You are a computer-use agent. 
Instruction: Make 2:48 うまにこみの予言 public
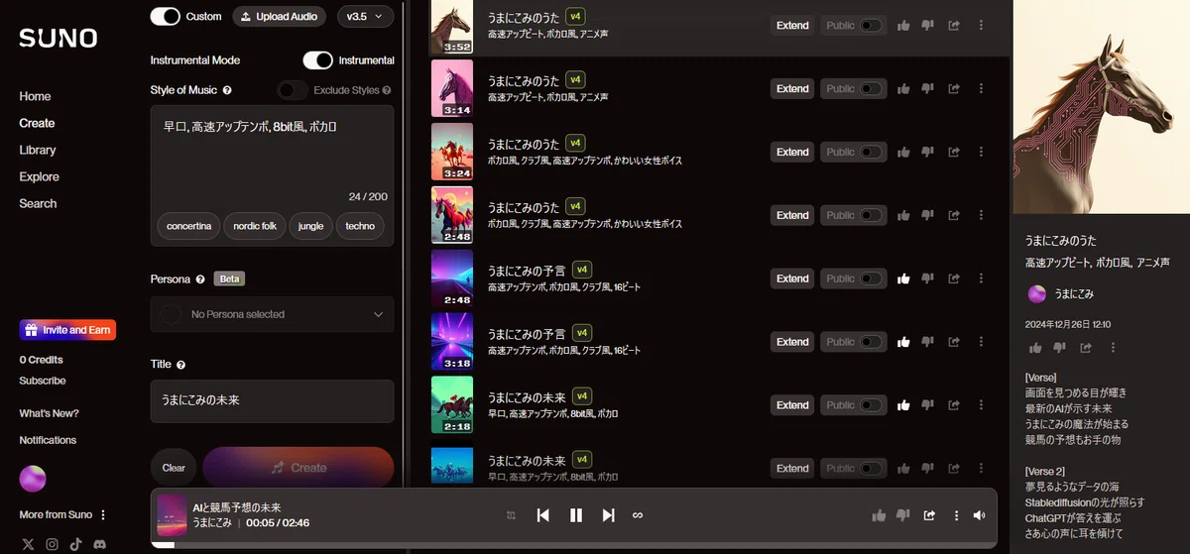[x=871, y=279]
